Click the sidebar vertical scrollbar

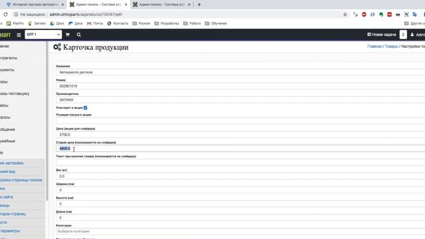pos(47,121)
